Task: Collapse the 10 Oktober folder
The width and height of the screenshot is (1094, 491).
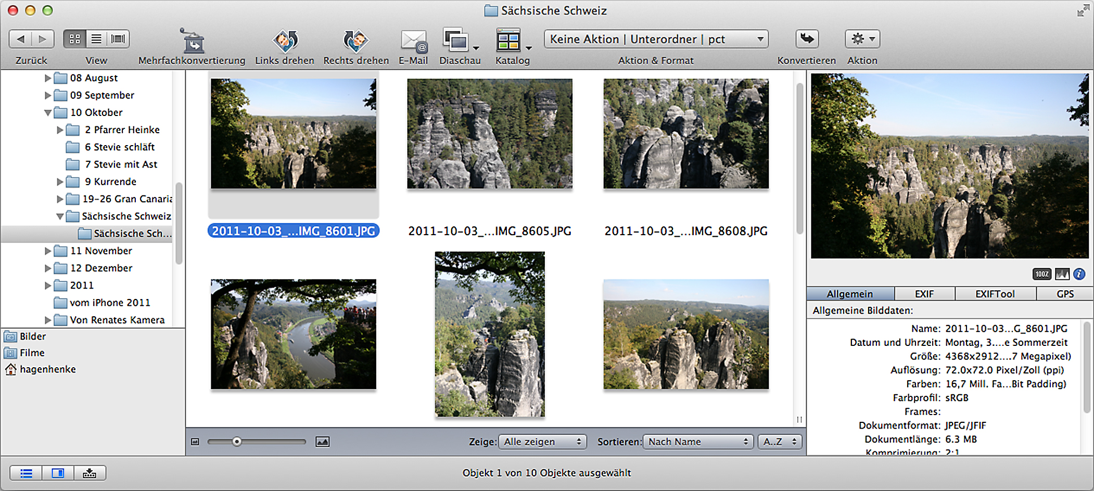Action: click(48, 112)
